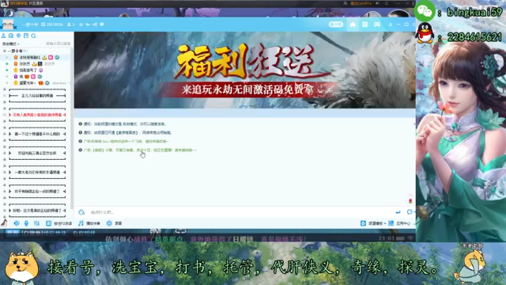Open the 福利狂送 promotional banner
The height and width of the screenshot is (285, 506).
click(244, 70)
